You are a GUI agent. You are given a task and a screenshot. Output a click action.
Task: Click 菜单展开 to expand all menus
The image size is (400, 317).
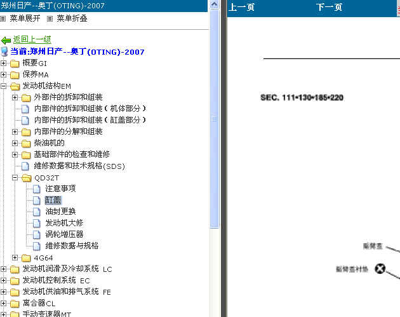(x=25, y=18)
